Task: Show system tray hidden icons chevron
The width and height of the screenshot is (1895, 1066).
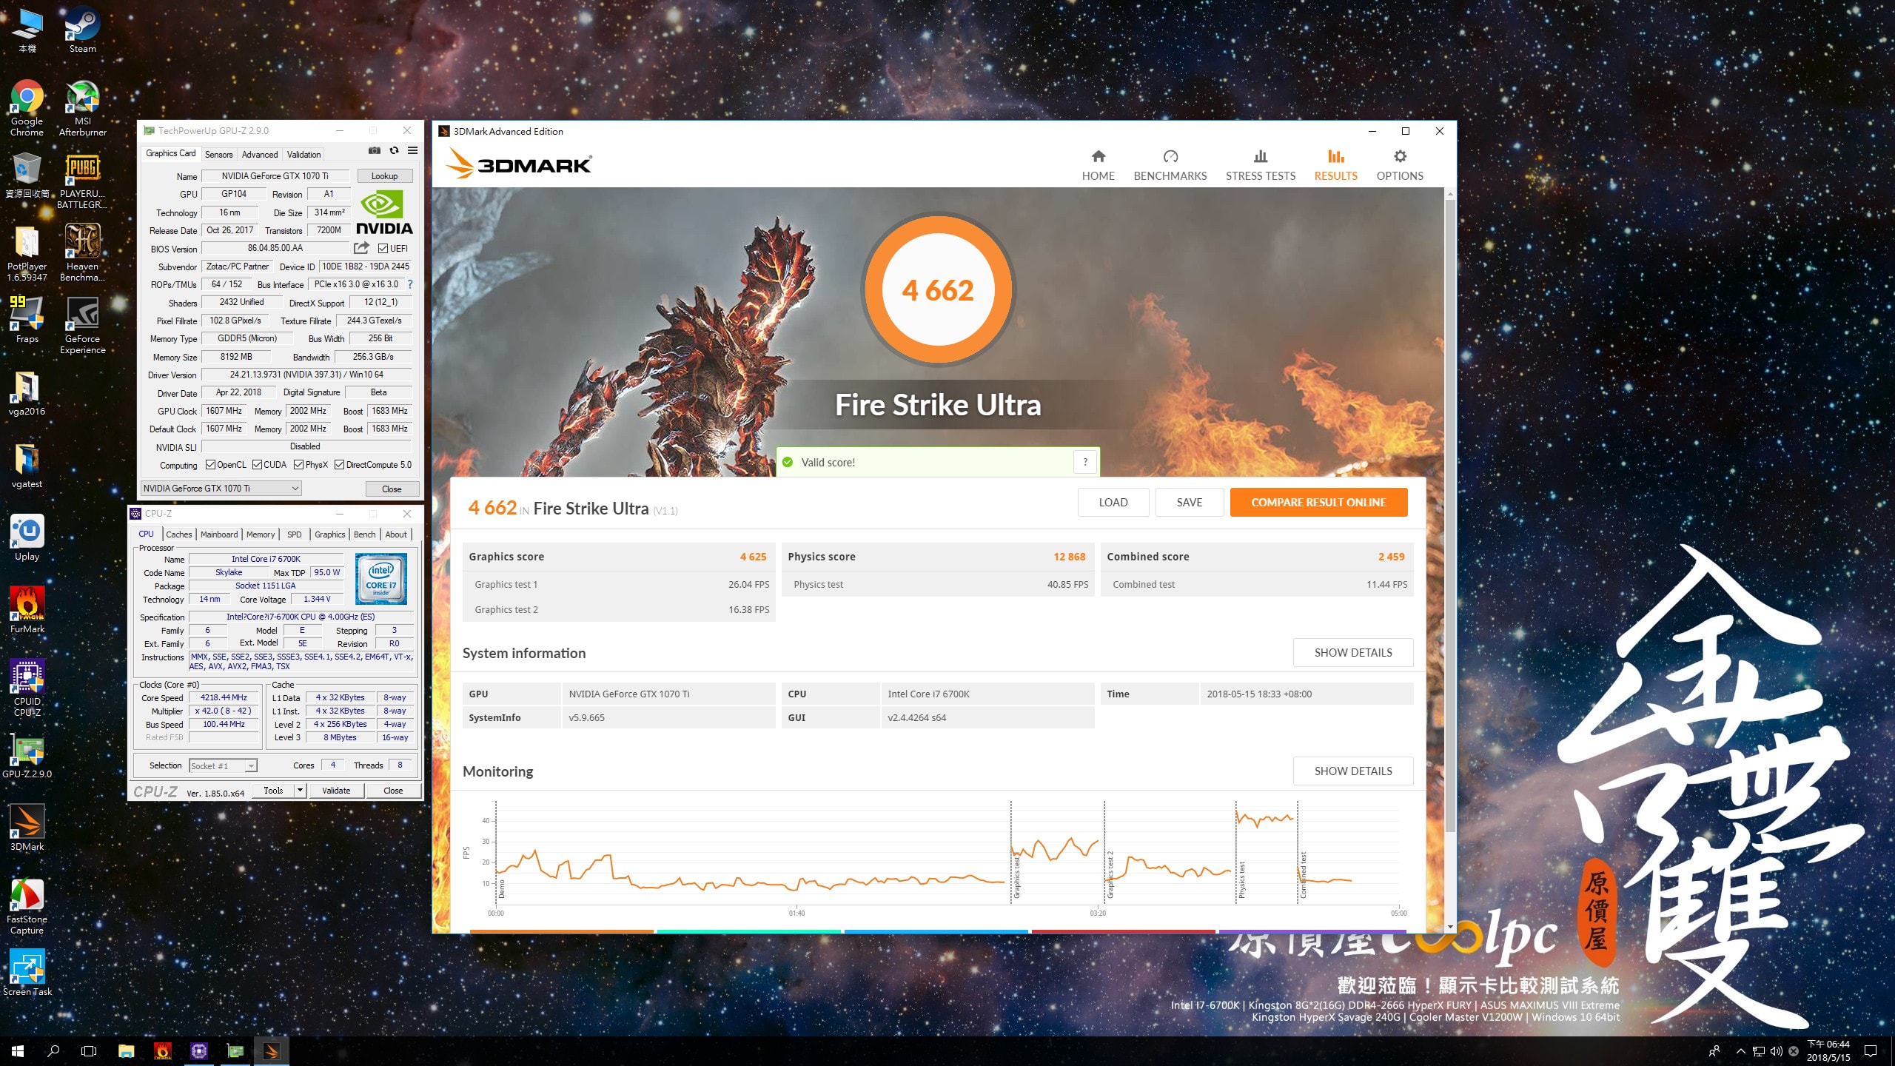Action: (1741, 1050)
